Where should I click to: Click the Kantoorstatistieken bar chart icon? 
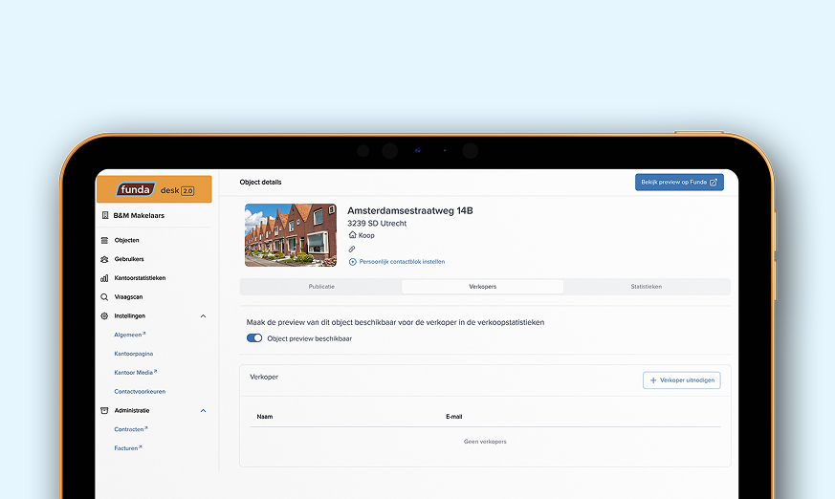click(x=104, y=278)
